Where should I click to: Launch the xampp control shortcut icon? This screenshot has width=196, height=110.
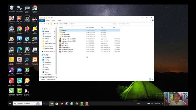click(x=35, y=61)
